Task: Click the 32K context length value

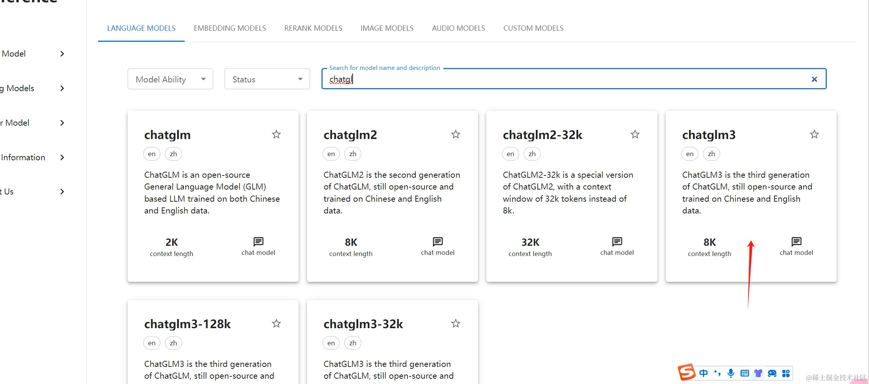Action: [530, 242]
